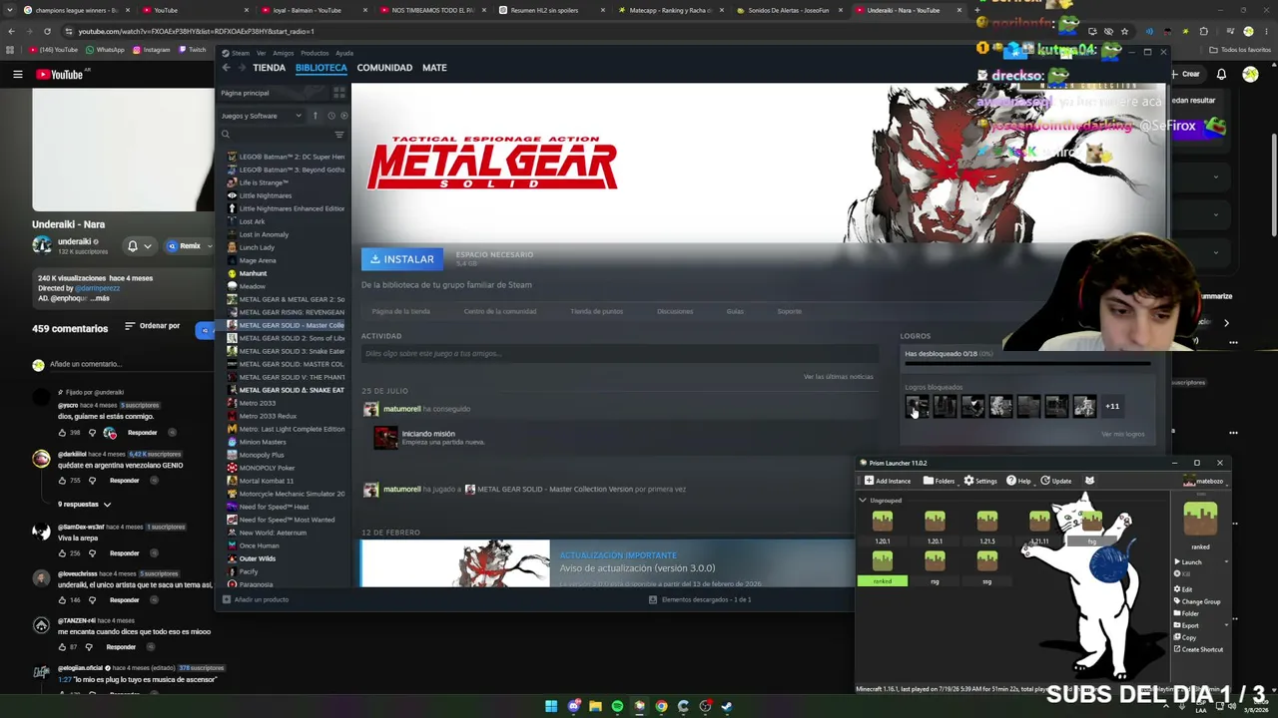Open Juegos y Software filter dropdown

coord(262,116)
